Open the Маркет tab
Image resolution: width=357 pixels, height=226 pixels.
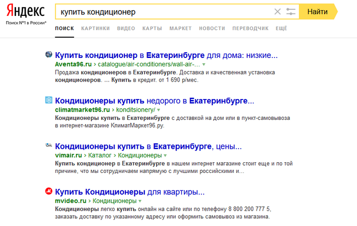(180, 28)
